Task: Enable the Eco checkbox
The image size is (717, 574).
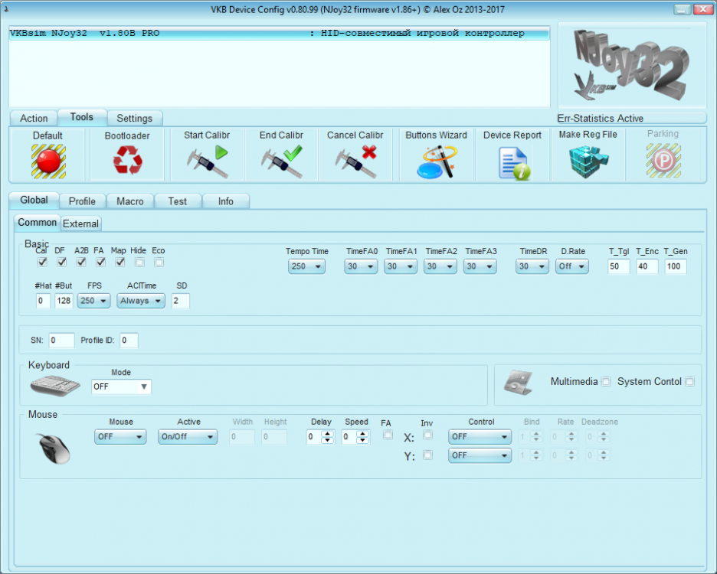Action: pyautogui.click(x=159, y=263)
